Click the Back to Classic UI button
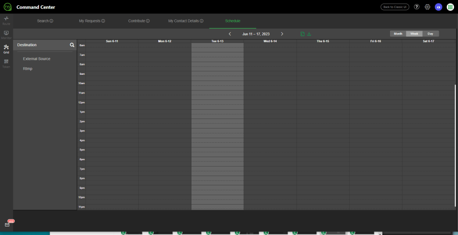The height and width of the screenshot is (235, 458). pyautogui.click(x=394, y=7)
